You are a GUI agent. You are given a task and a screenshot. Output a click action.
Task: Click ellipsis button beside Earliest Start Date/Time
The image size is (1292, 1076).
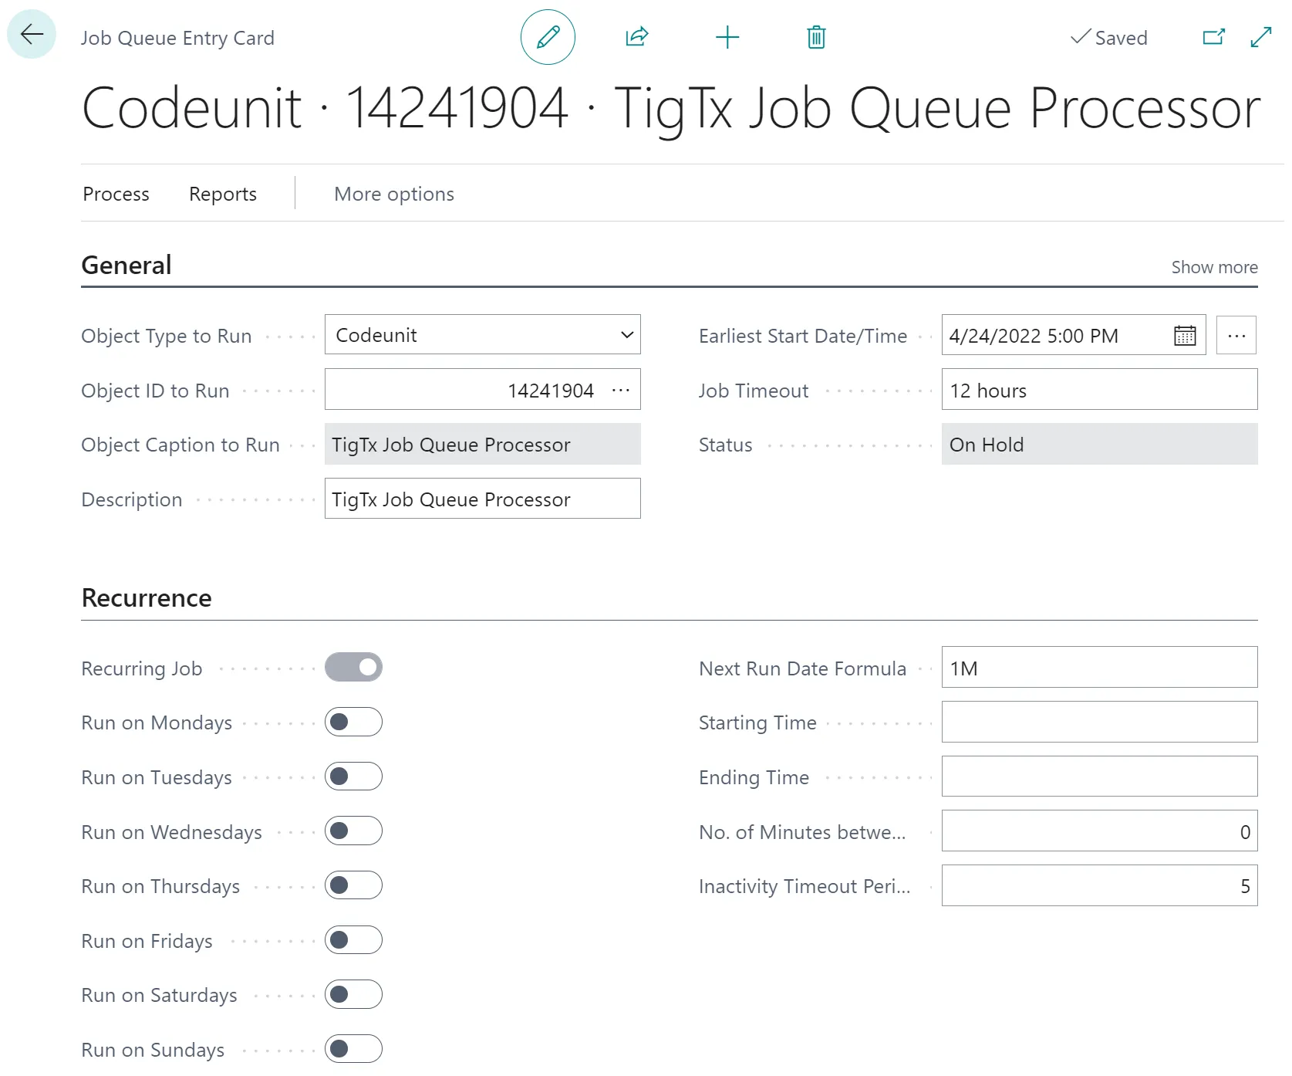point(1236,336)
